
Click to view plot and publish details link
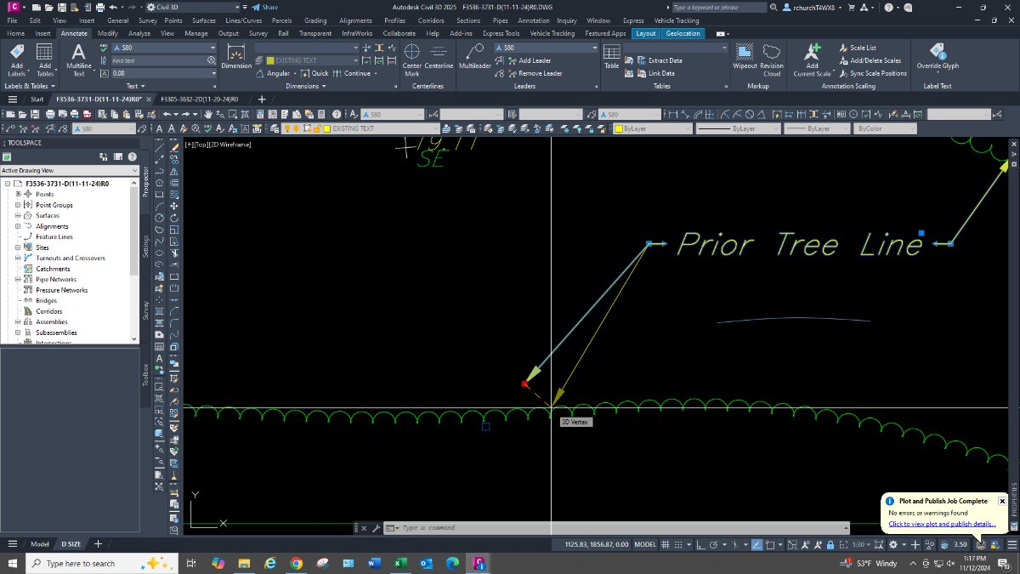pos(942,524)
